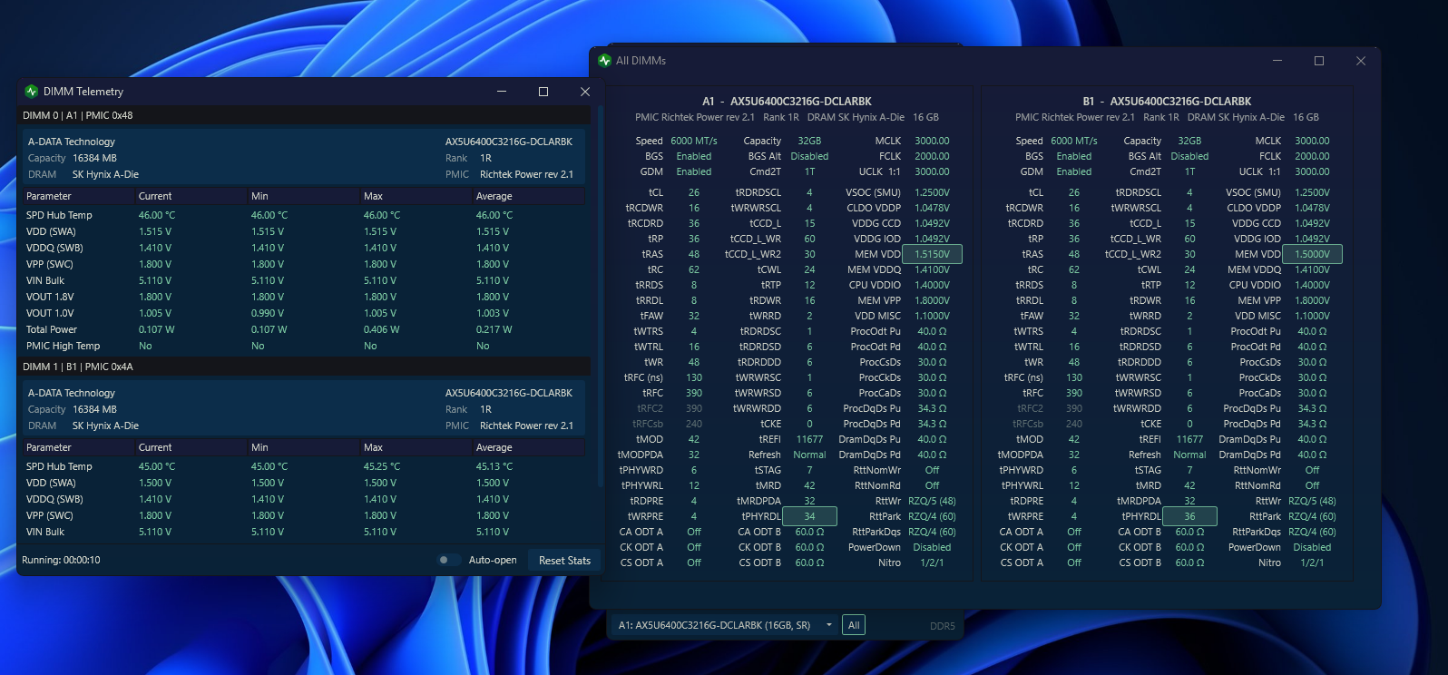Click the Nitro 1/2/1 value in B1
Screen dimensions: 1448x675
[1312, 562]
